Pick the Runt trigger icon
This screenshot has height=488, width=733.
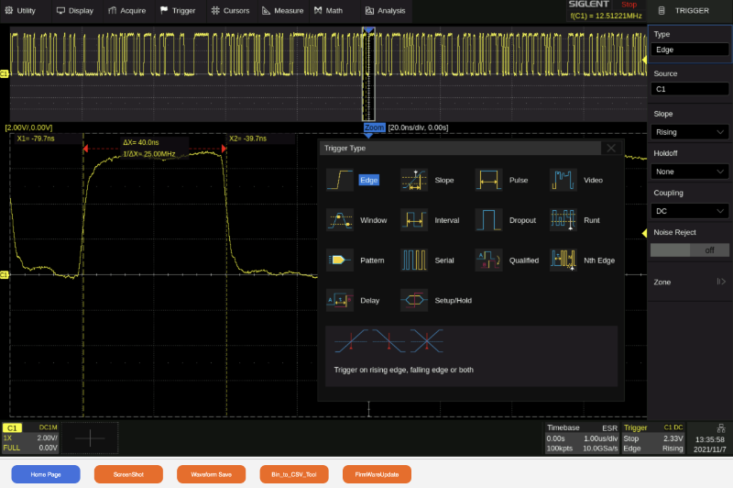(x=563, y=220)
